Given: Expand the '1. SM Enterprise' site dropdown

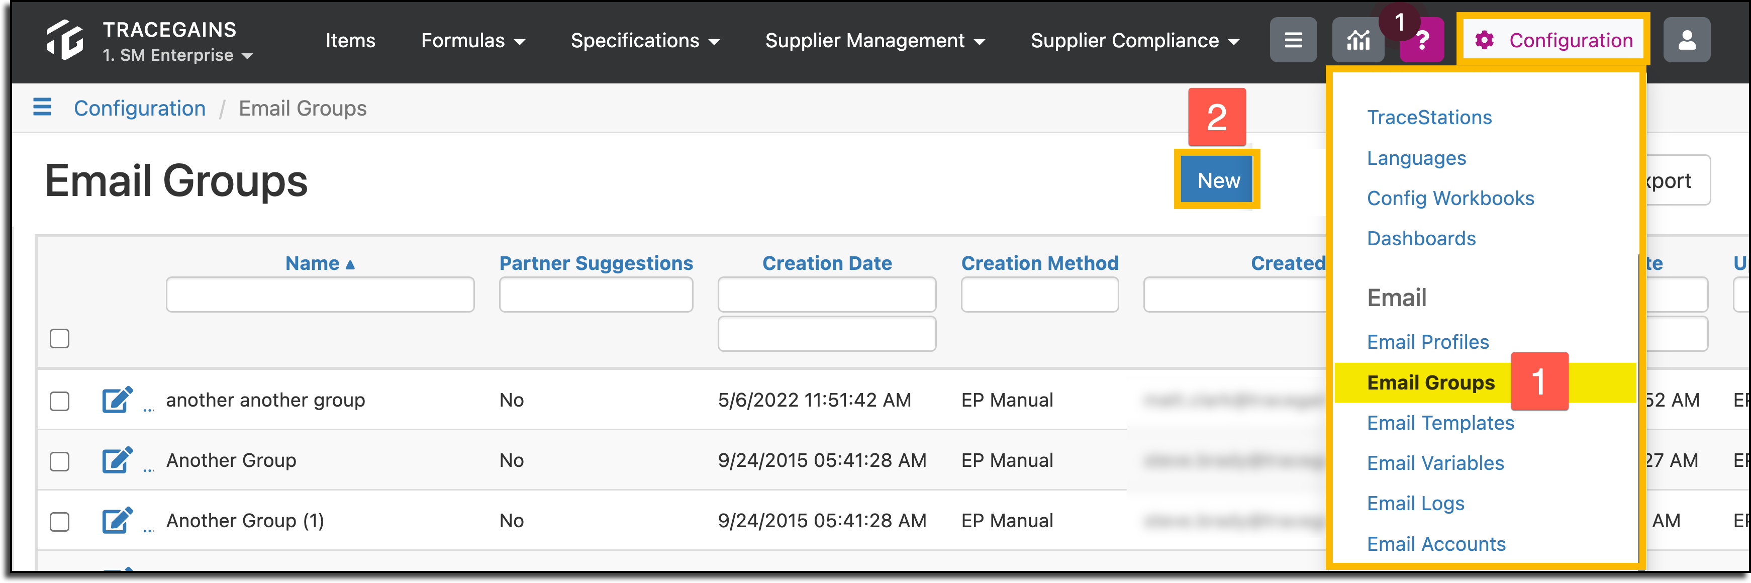Looking at the screenshot, I should tap(177, 55).
